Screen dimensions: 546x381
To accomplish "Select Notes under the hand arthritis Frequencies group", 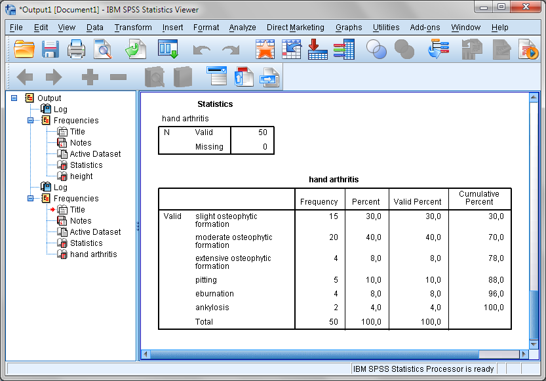I will click(81, 221).
